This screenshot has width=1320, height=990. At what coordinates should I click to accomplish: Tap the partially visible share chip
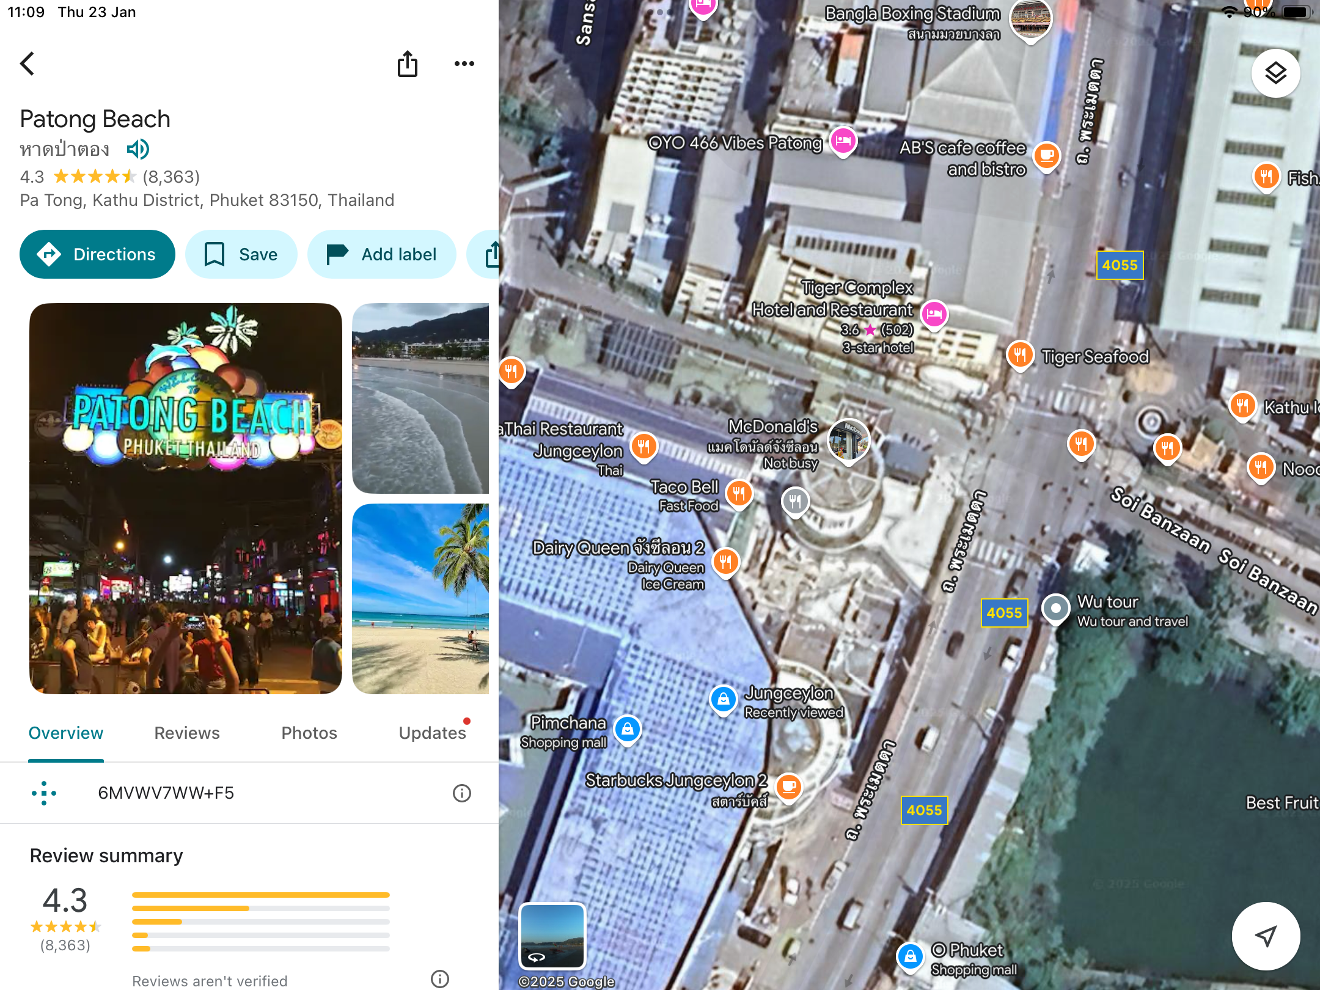[484, 254]
